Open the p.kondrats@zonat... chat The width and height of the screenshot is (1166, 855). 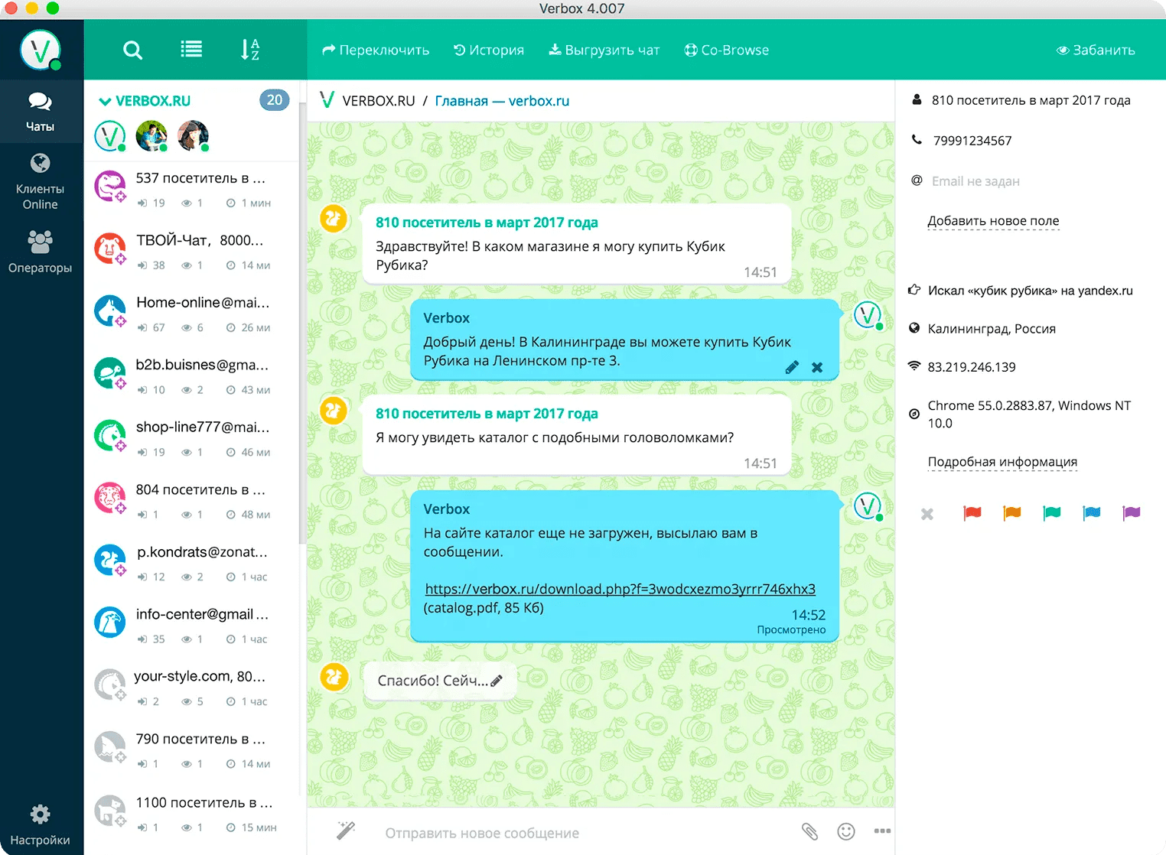click(x=191, y=563)
